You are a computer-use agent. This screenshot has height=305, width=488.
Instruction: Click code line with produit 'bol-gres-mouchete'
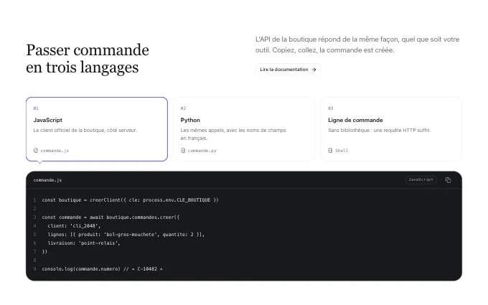coord(126,235)
